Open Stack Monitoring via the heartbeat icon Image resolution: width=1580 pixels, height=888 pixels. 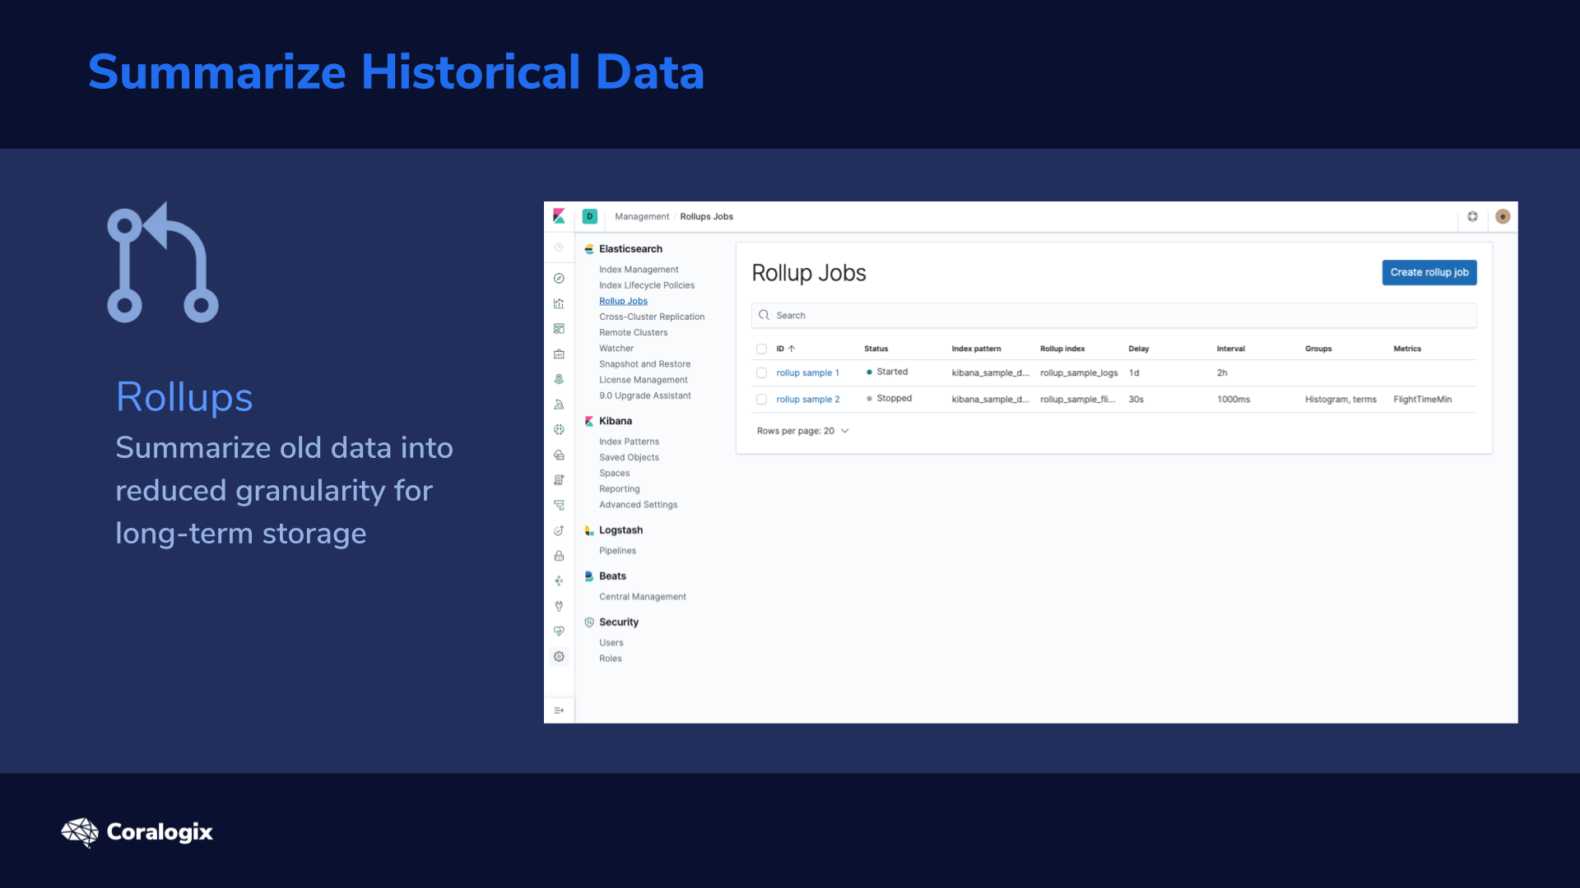(x=559, y=631)
